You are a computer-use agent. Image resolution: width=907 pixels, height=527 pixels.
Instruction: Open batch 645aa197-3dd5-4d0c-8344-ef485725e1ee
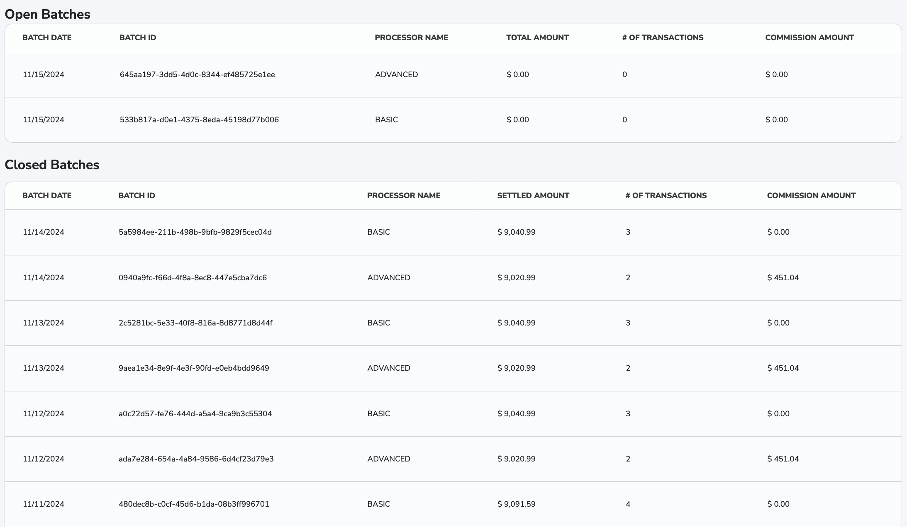tap(197, 75)
